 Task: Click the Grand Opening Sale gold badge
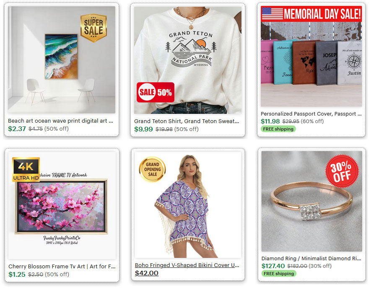point(152,169)
